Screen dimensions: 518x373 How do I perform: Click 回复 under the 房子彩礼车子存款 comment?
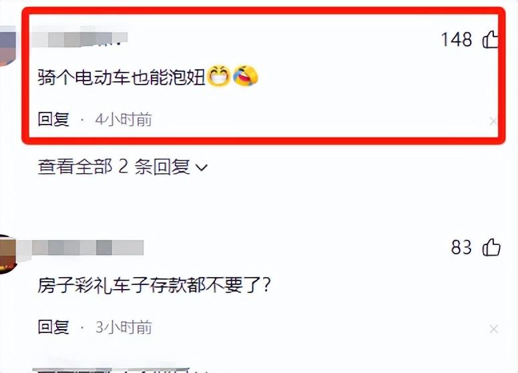click(x=53, y=327)
